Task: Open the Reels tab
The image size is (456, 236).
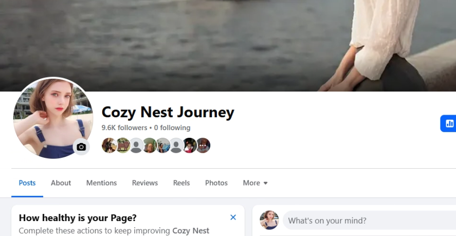Action: (x=181, y=183)
